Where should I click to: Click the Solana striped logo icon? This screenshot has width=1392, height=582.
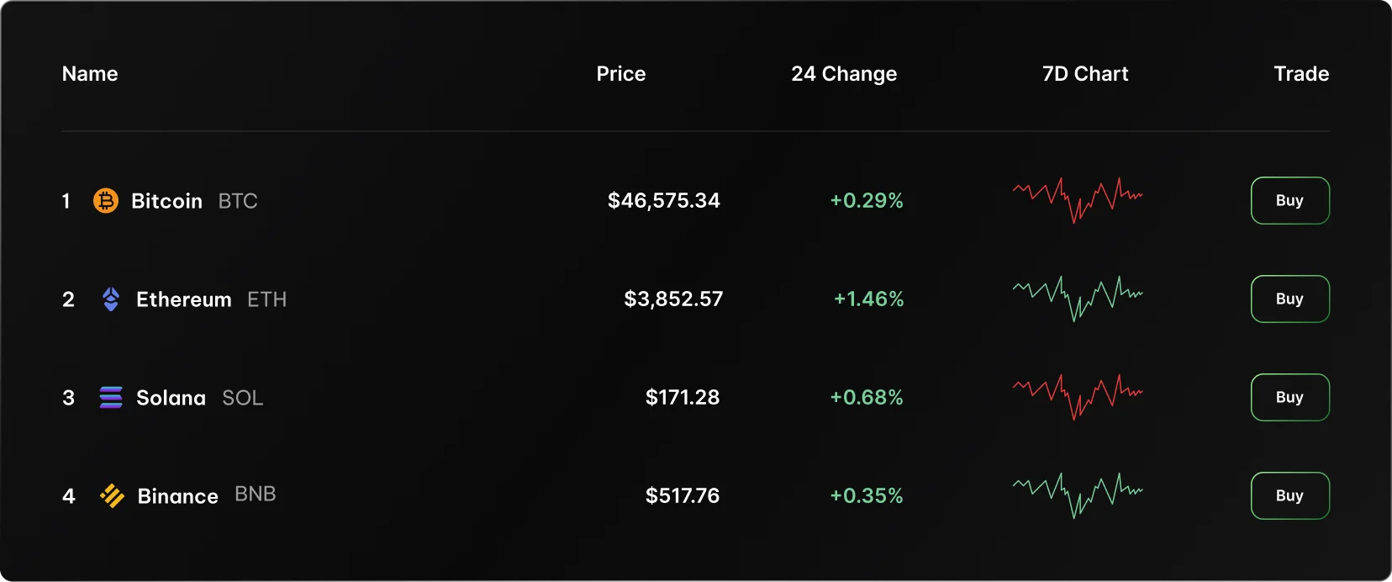tap(111, 398)
